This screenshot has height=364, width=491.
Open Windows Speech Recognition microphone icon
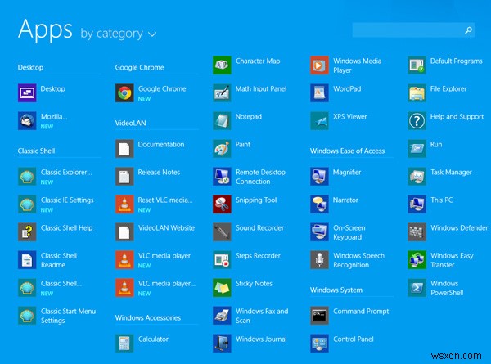coord(319,260)
